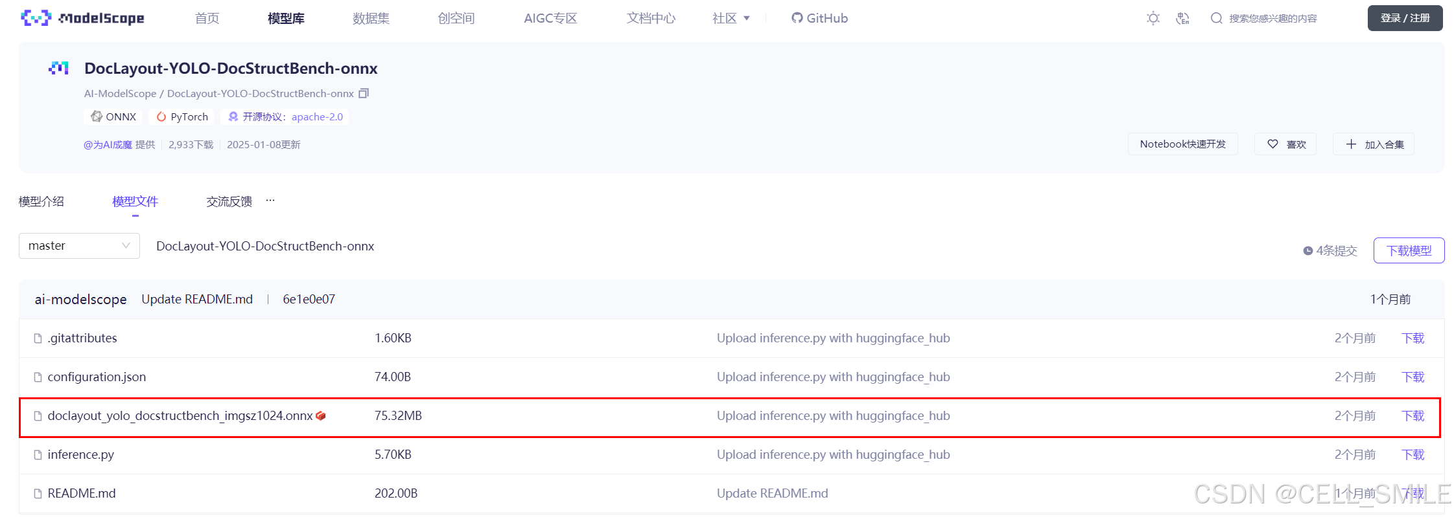Viewport: 1454px width, 517px height.
Task: Toggle light/dark theme sun icon
Action: click(1153, 18)
